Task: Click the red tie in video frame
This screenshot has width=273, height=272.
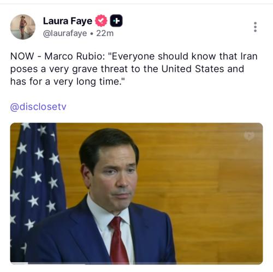Action: pos(118,240)
